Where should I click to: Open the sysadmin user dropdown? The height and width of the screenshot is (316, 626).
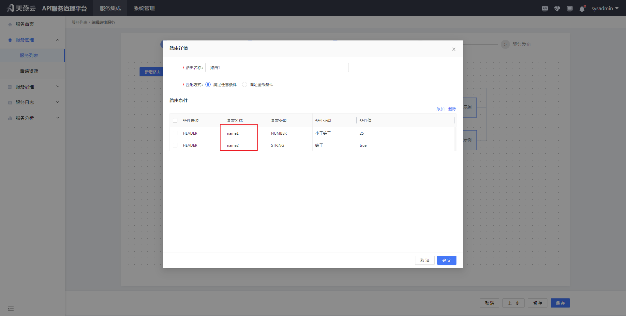pyautogui.click(x=605, y=8)
